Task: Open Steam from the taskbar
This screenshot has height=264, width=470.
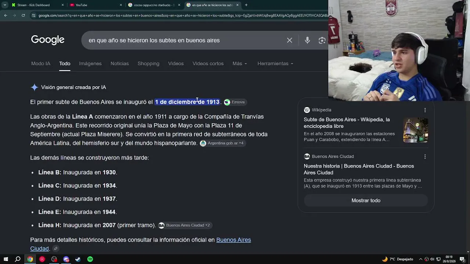Action: pos(78,259)
